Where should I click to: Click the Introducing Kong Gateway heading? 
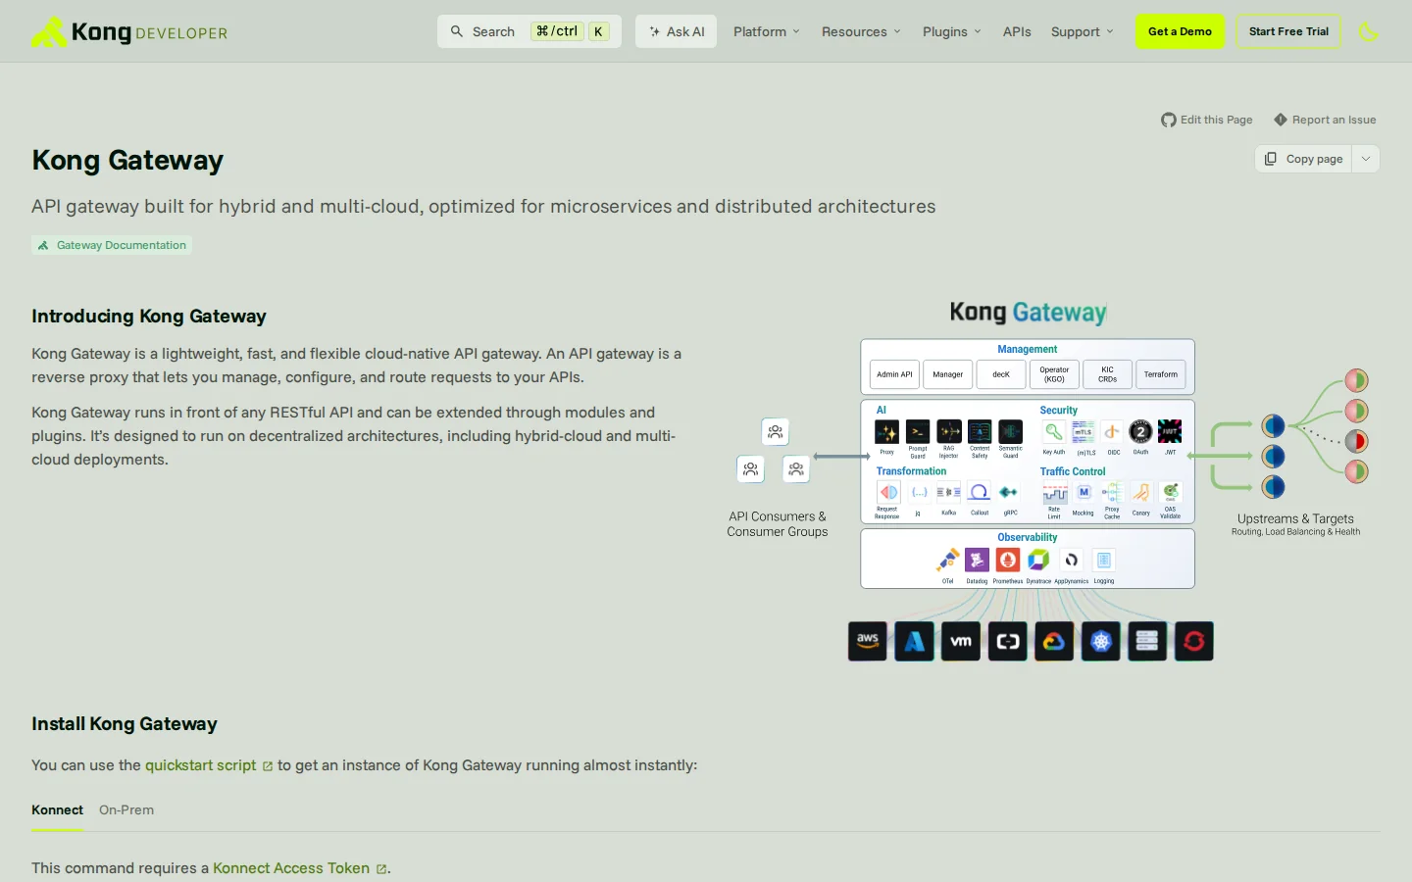tap(149, 316)
